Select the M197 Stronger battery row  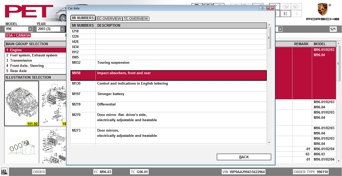coord(169,96)
